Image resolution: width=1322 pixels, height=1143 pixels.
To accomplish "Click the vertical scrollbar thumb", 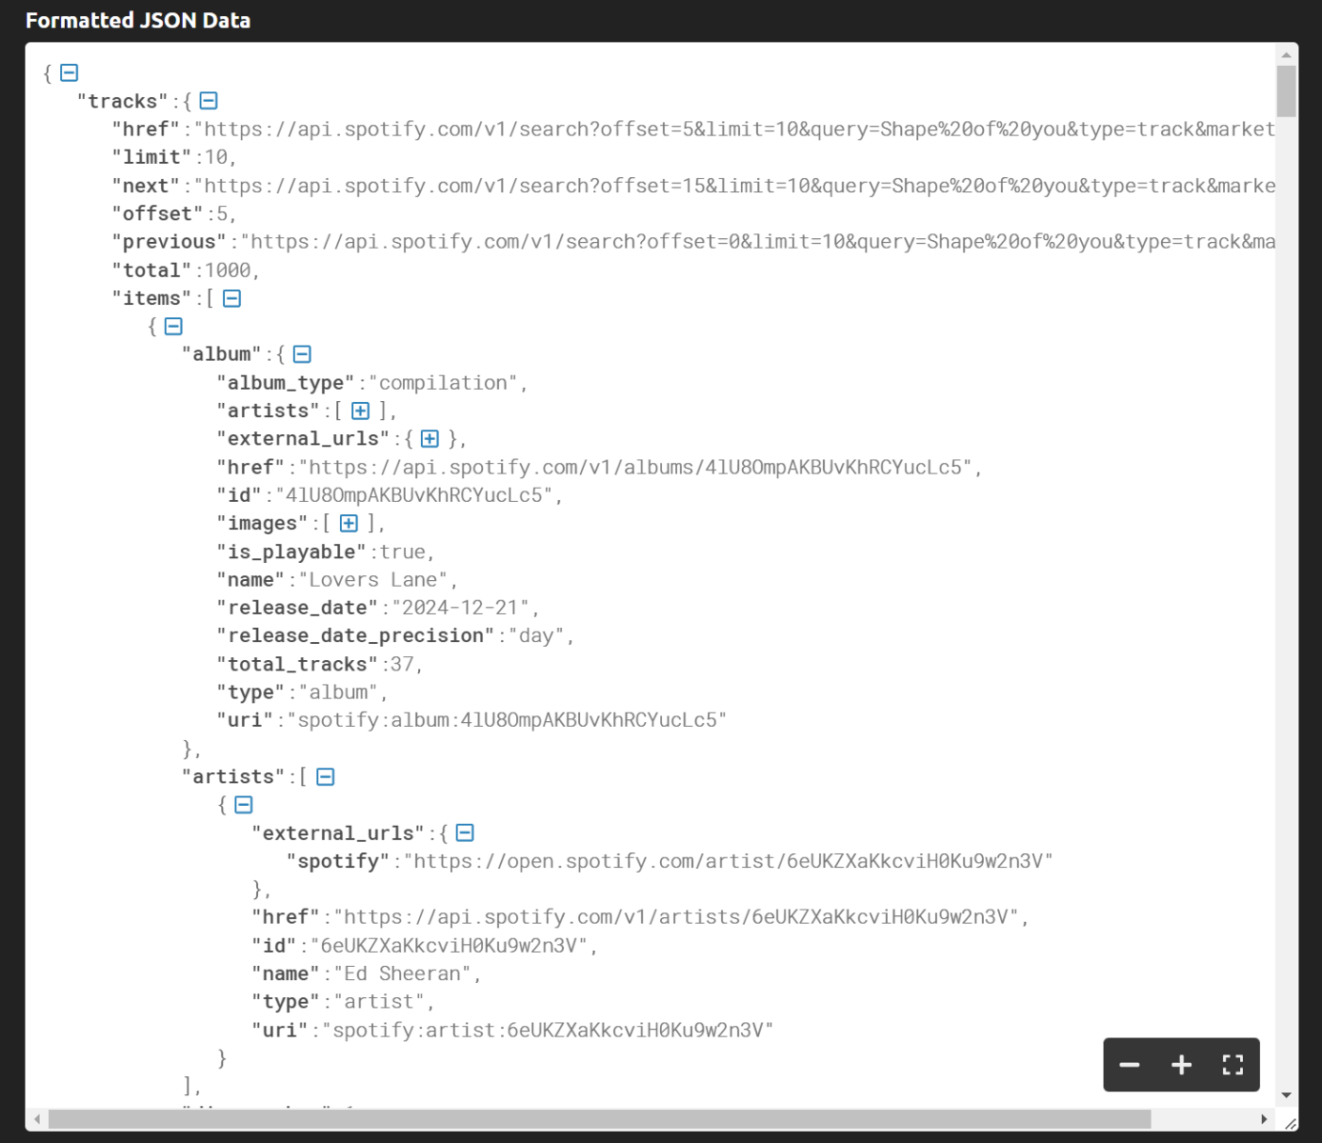I will 1287,90.
